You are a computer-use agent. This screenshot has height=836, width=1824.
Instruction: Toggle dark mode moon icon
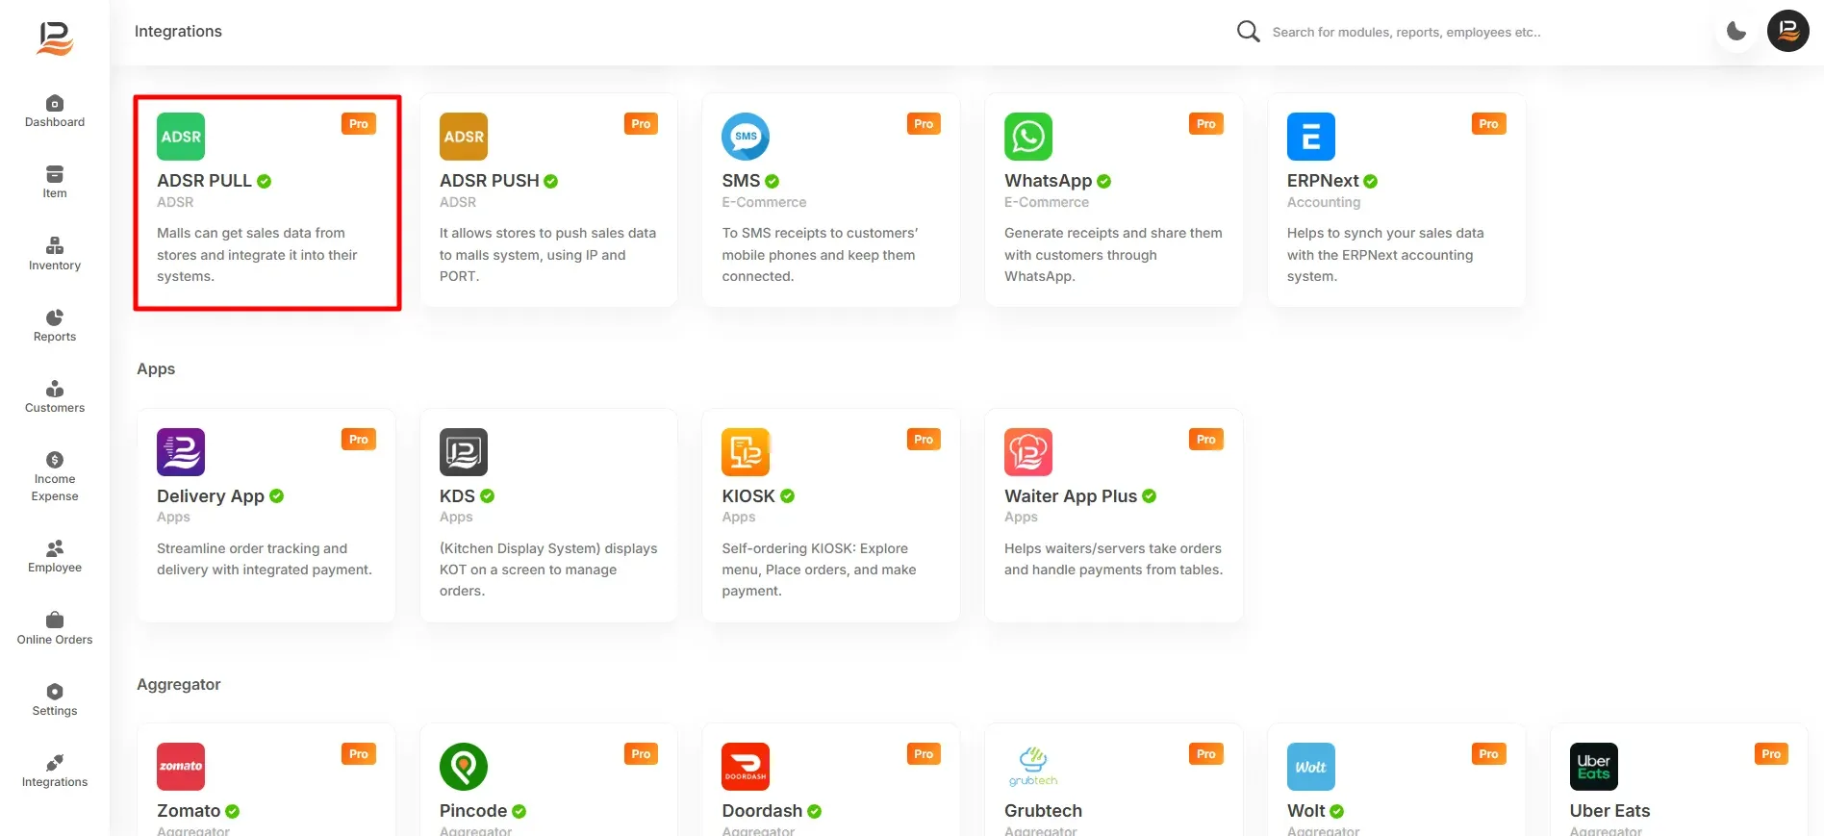[1736, 31]
